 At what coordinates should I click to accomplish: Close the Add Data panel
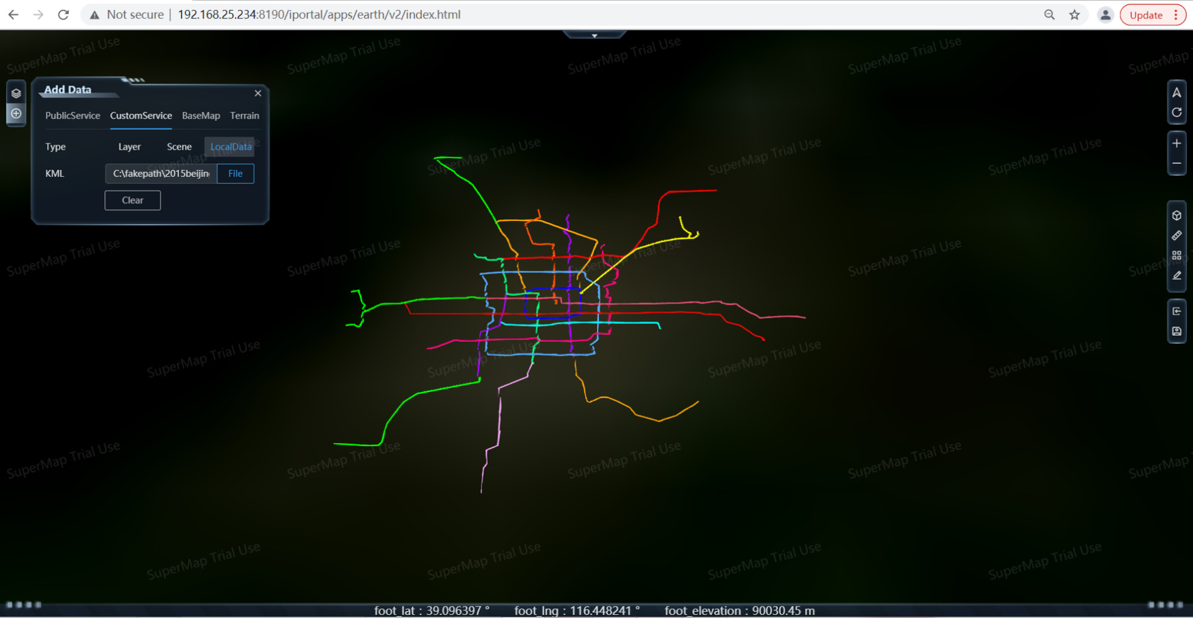click(x=258, y=93)
